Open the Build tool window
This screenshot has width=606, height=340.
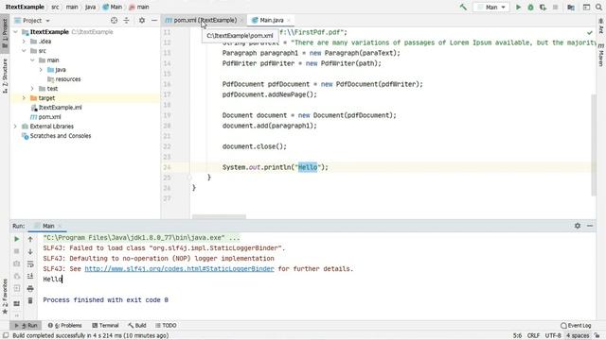coord(137,325)
